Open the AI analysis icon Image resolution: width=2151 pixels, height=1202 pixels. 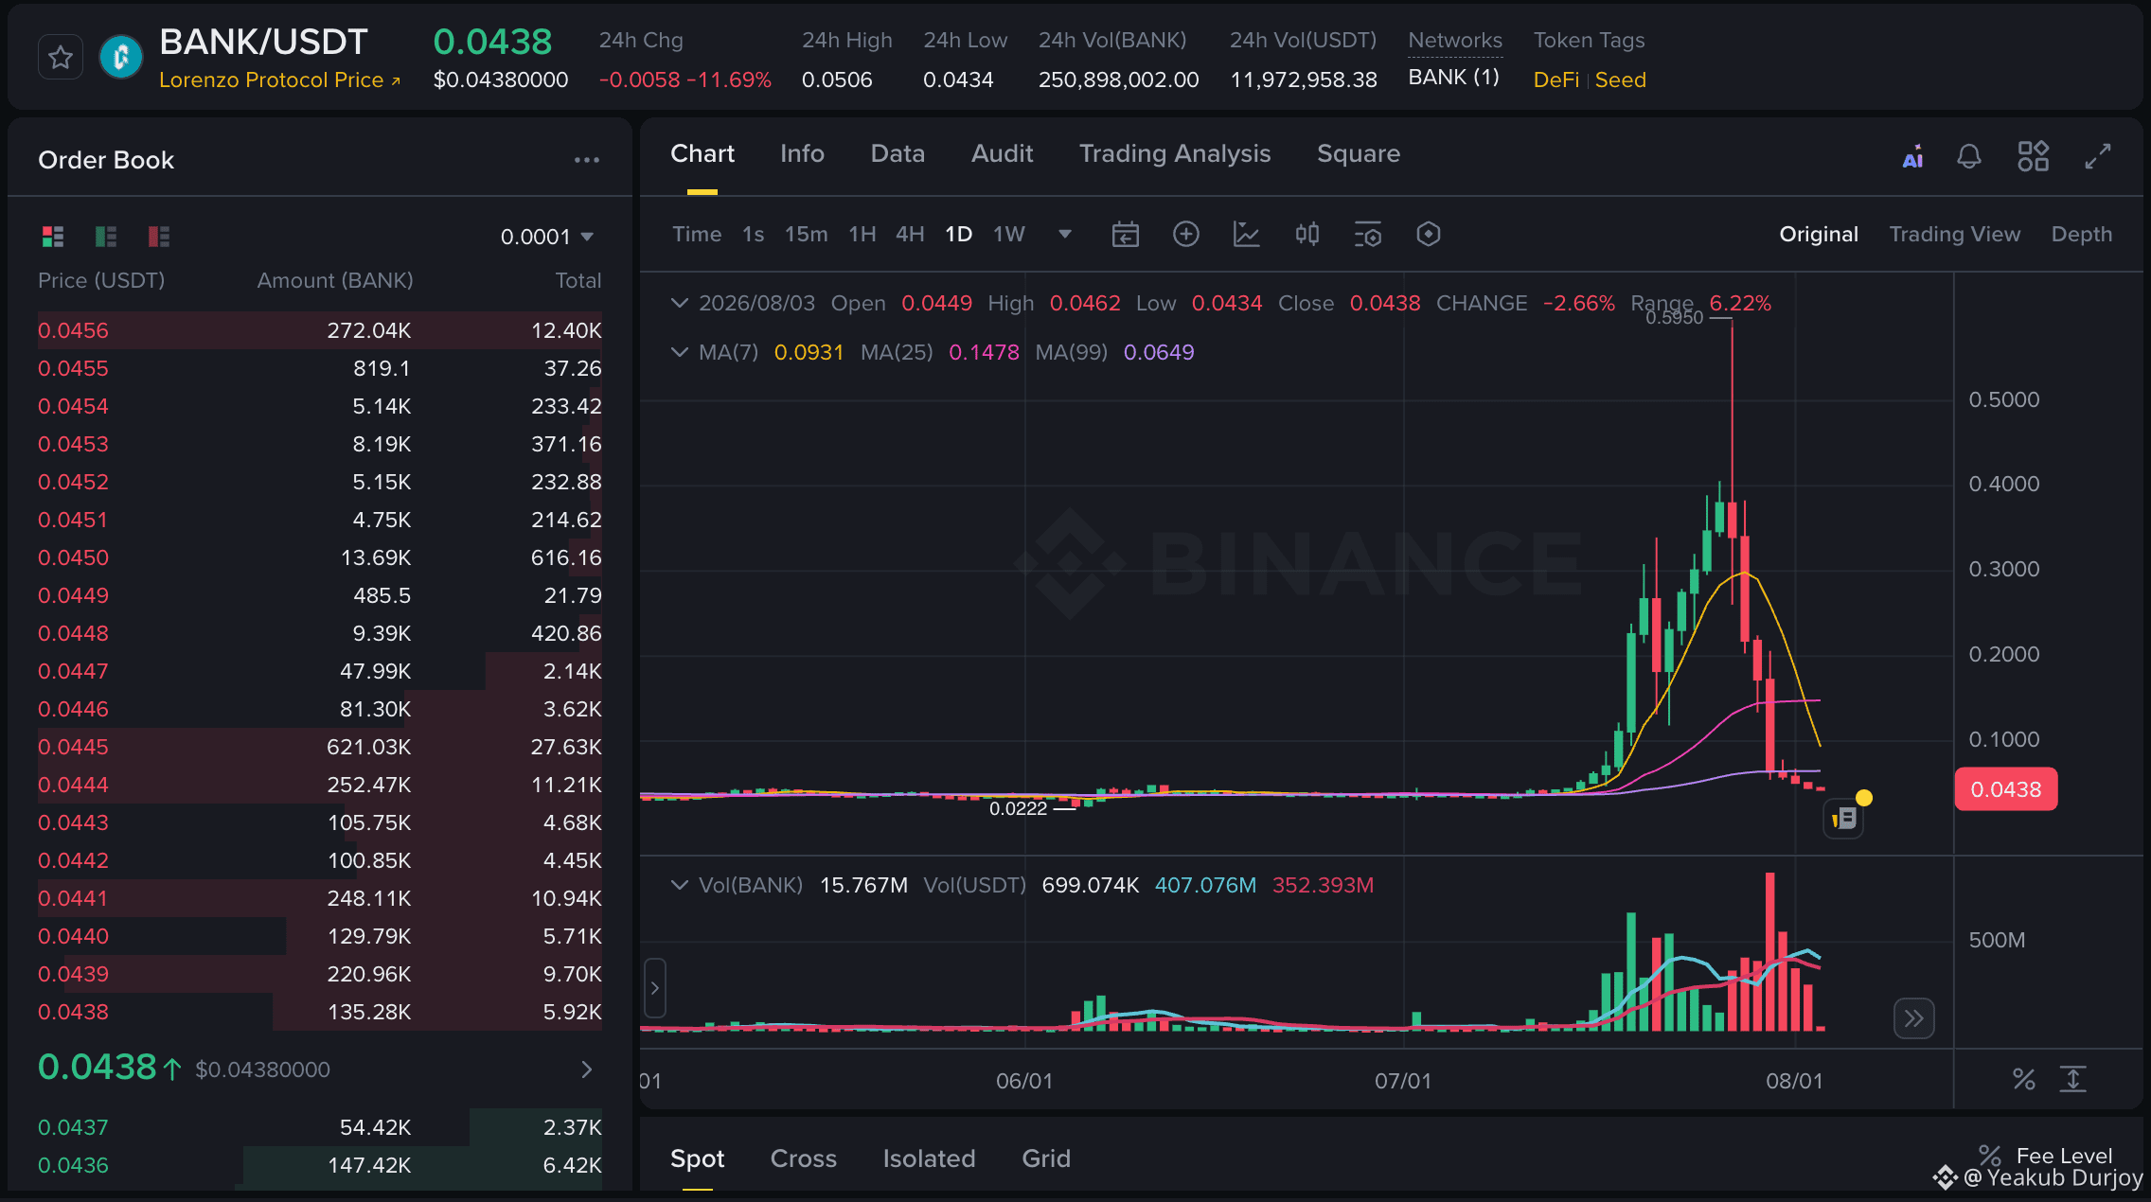coord(1913,157)
